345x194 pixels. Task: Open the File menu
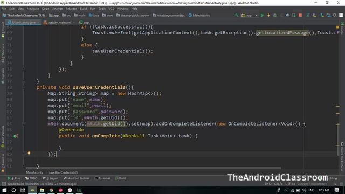point(4,9)
